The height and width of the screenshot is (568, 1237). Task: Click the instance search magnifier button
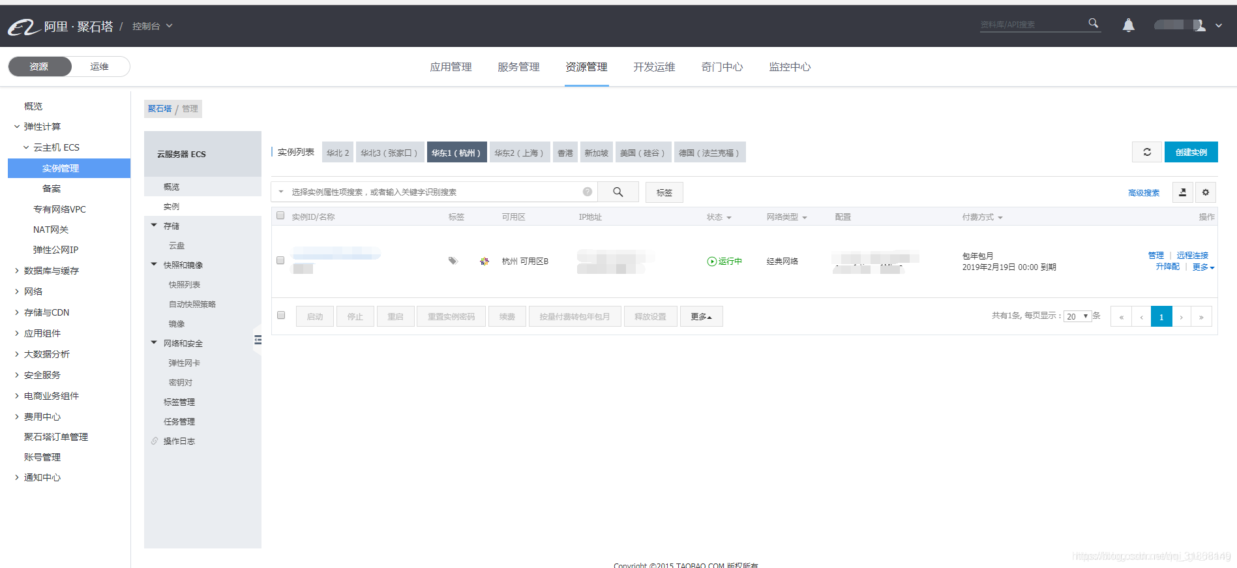(x=618, y=192)
